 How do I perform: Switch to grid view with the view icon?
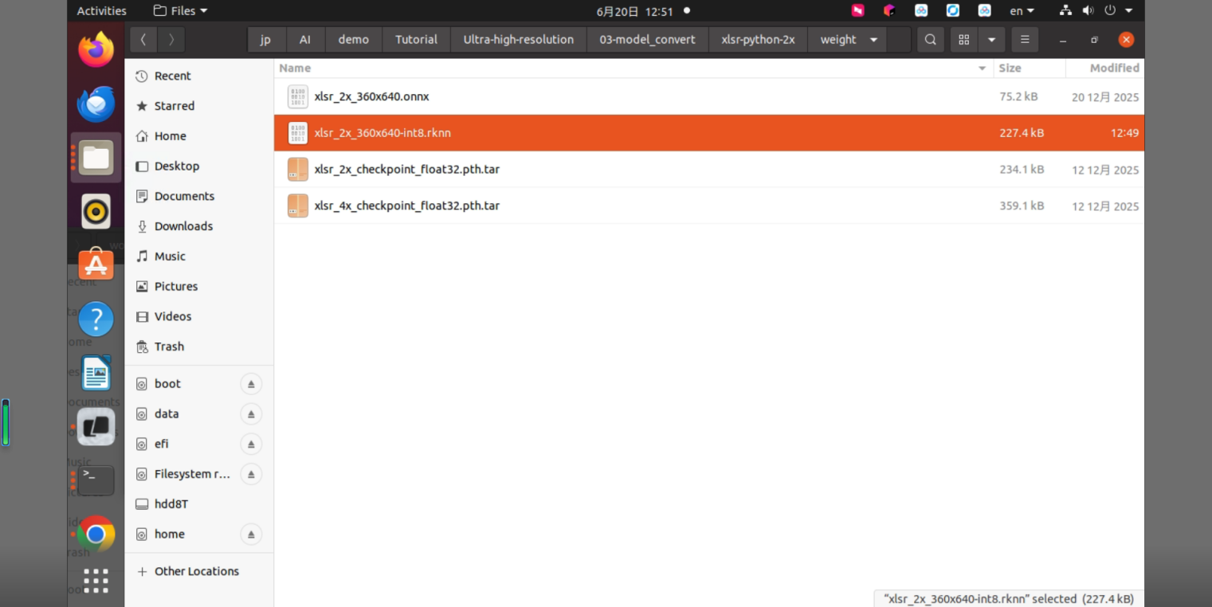[964, 40]
